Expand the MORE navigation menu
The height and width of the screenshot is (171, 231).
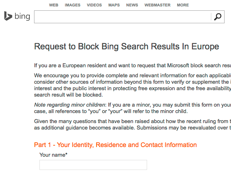183,5
